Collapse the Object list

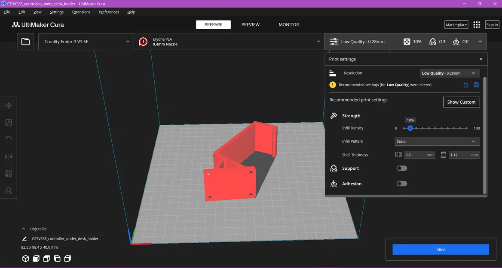tap(23, 229)
